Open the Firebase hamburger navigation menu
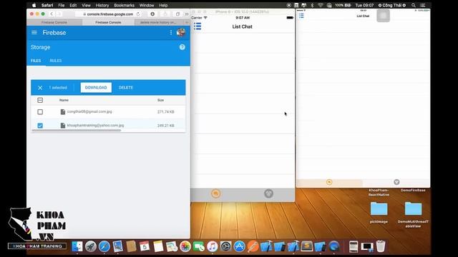Viewport: 458px width, 257px height. (34, 33)
